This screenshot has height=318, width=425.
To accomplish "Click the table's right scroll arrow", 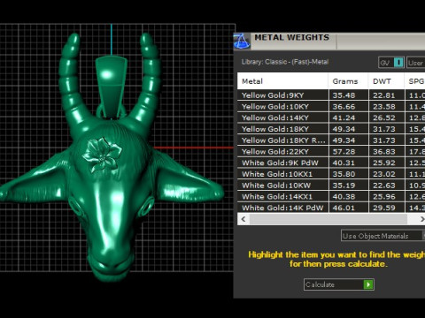I will [x=421, y=219].
